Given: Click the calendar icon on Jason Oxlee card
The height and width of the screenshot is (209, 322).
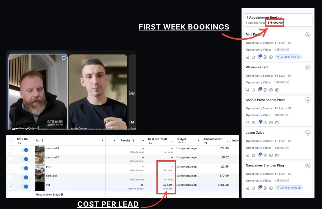Looking at the screenshot, I should tap(277, 155).
